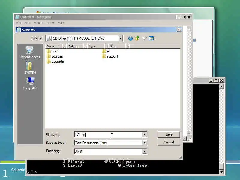Sort by the Date column header
Viewport: 240px width, 180px height.
(75, 46)
